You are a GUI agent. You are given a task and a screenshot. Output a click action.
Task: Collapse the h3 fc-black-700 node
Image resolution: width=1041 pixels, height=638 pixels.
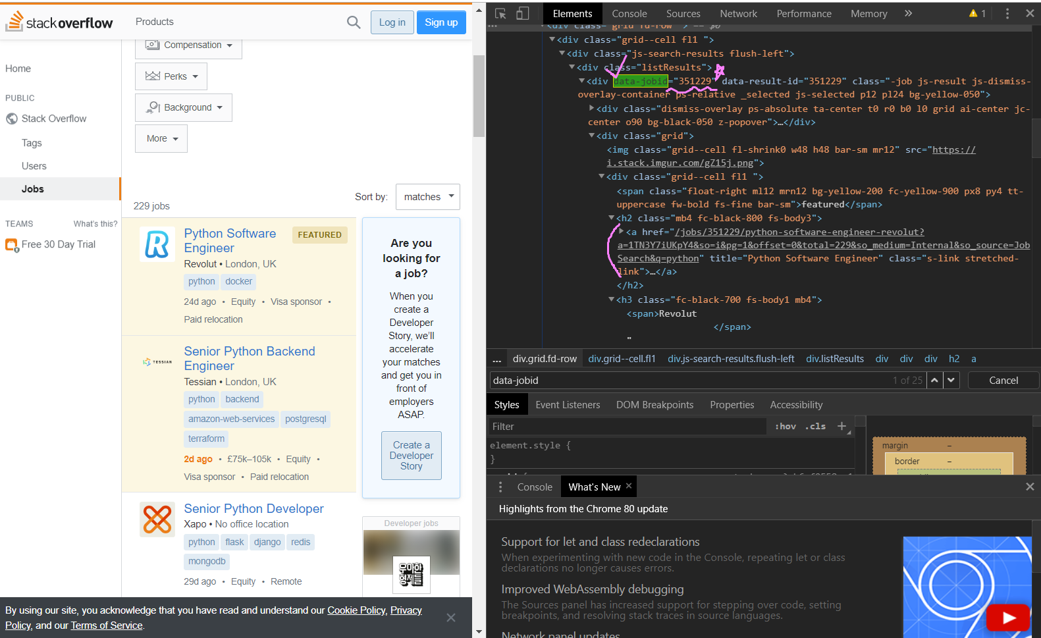point(611,299)
